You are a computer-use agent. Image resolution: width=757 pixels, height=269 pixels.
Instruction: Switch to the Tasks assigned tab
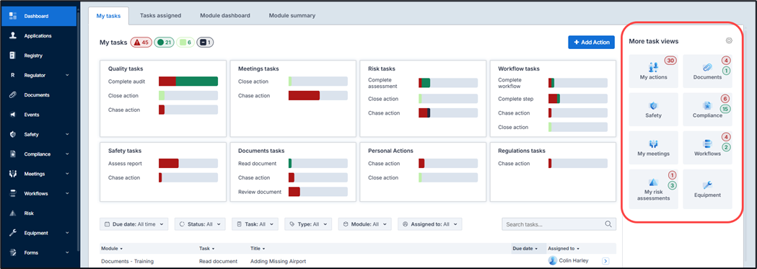click(x=161, y=15)
